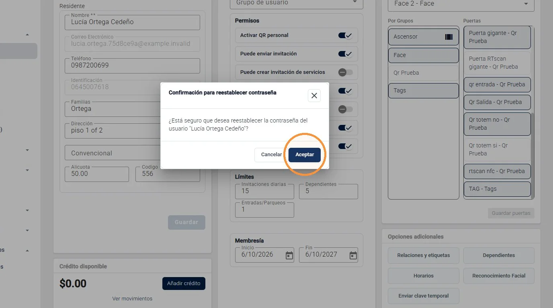Select the Ascensor group
Image resolution: width=553 pixels, height=308 pixels.
point(423,37)
